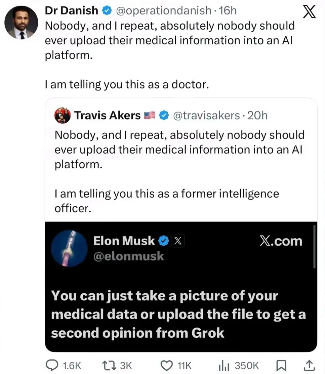Click the X logo top right
The height and width of the screenshot is (374, 325).
click(x=309, y=13)
